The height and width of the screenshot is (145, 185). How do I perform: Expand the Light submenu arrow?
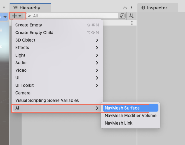[x=97, y=55]
